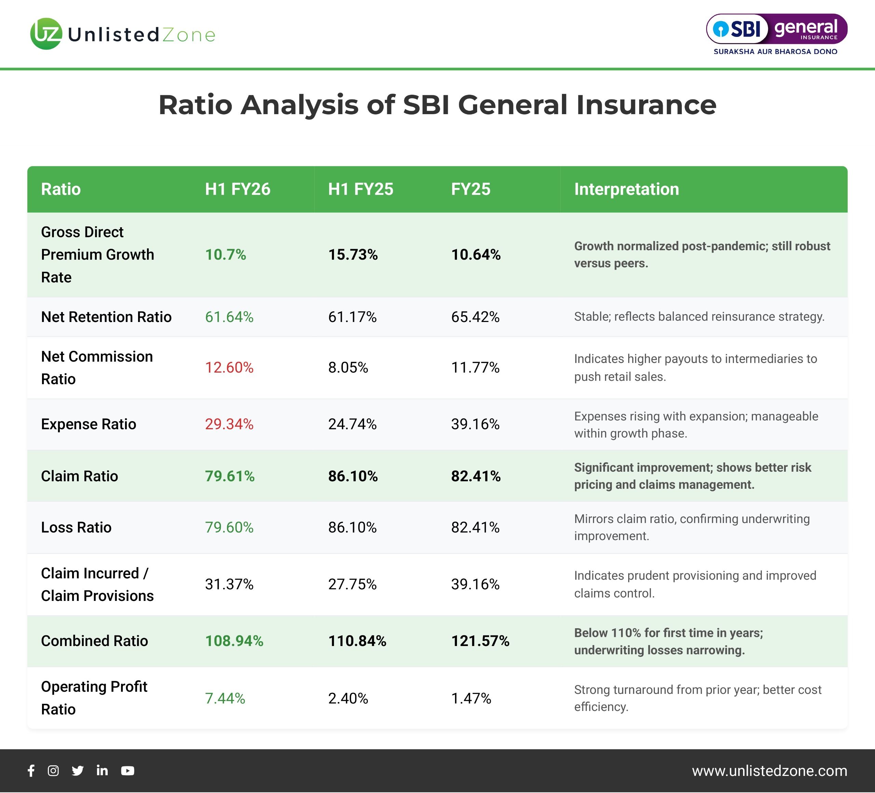Click the red Net Commission 12.60% value
Image resolution: width=875 pixels, height=793 pixels.
pos(229,368)
